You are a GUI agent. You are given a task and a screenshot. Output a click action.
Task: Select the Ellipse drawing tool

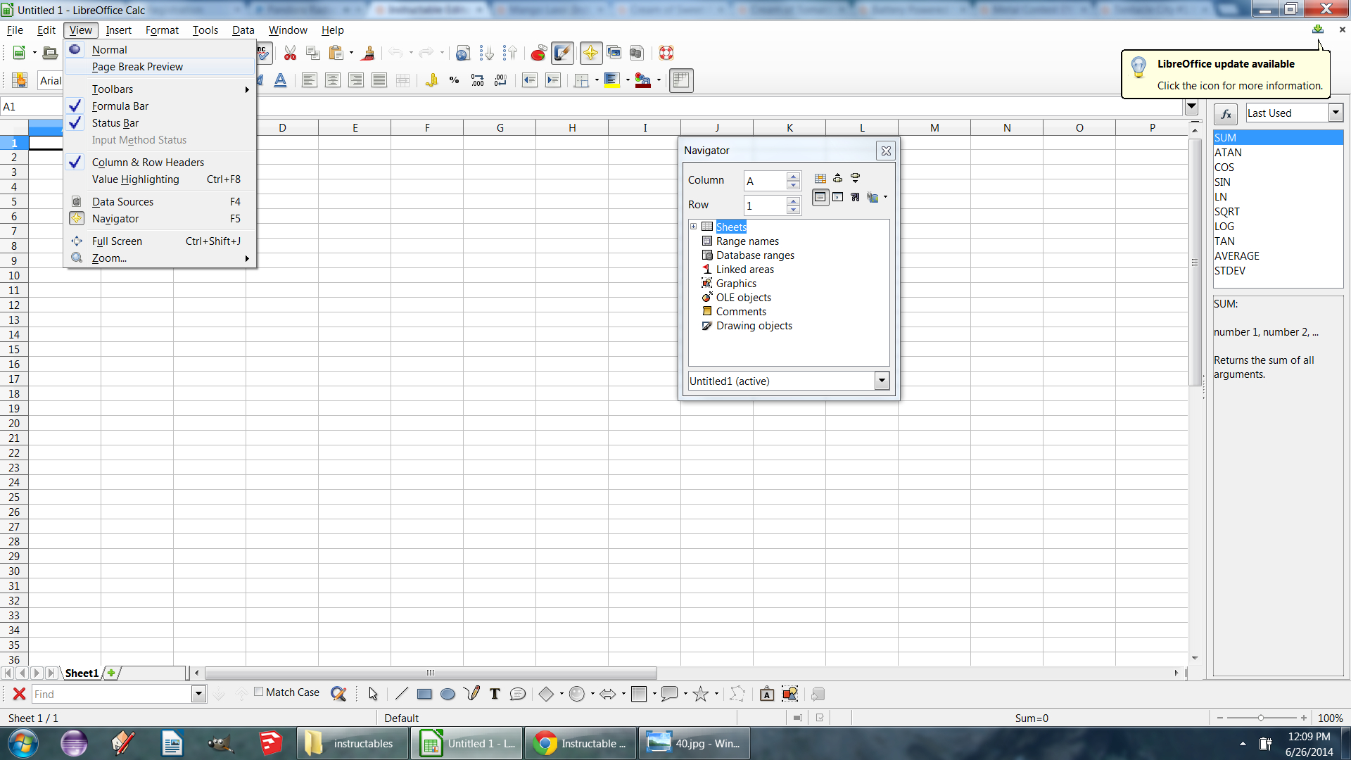(448, 694)
